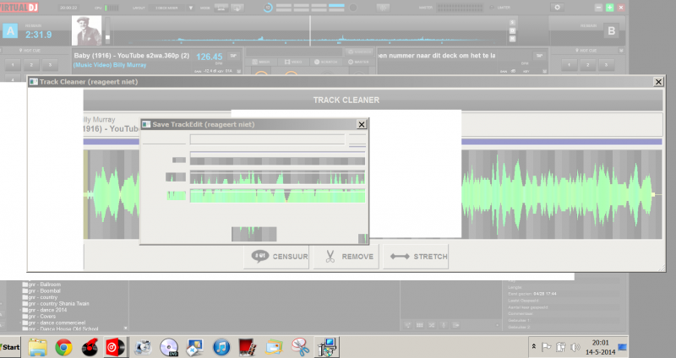Click the 2:31.9 remaining time display
This screenshot has height=358, width=676.
coord(38,35)
